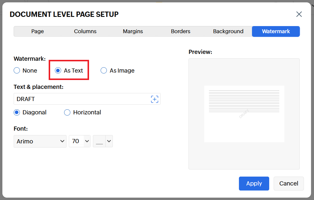Click the Cancel button

(288, 183)
